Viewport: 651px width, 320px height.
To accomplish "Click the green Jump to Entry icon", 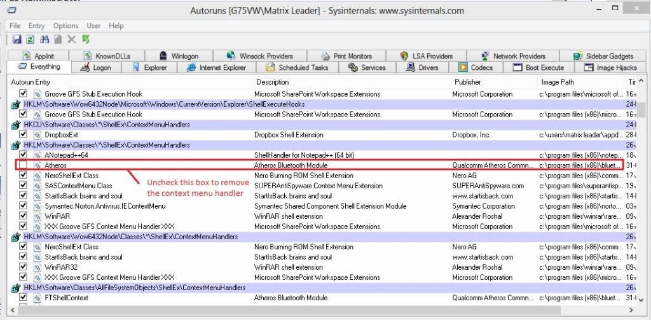I will [85, 39].
